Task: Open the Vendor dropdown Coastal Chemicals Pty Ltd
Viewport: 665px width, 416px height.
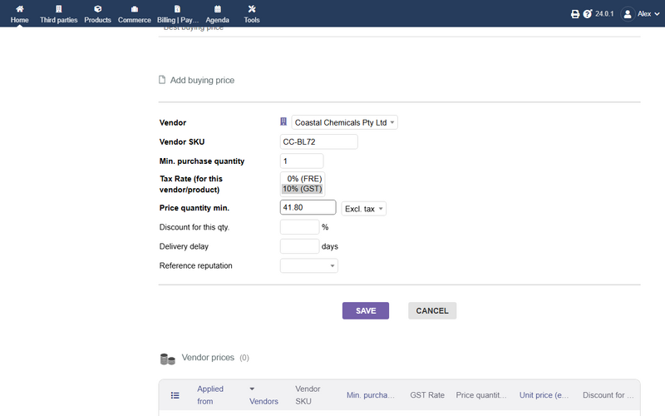Action: coord(344,122)
